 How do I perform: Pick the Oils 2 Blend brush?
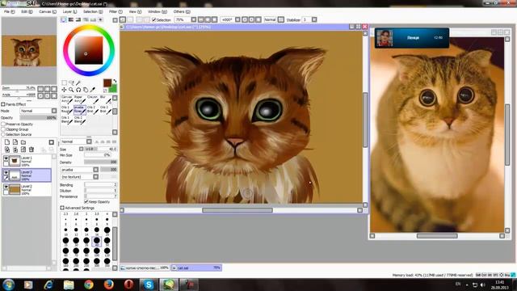tap(80, 120)
